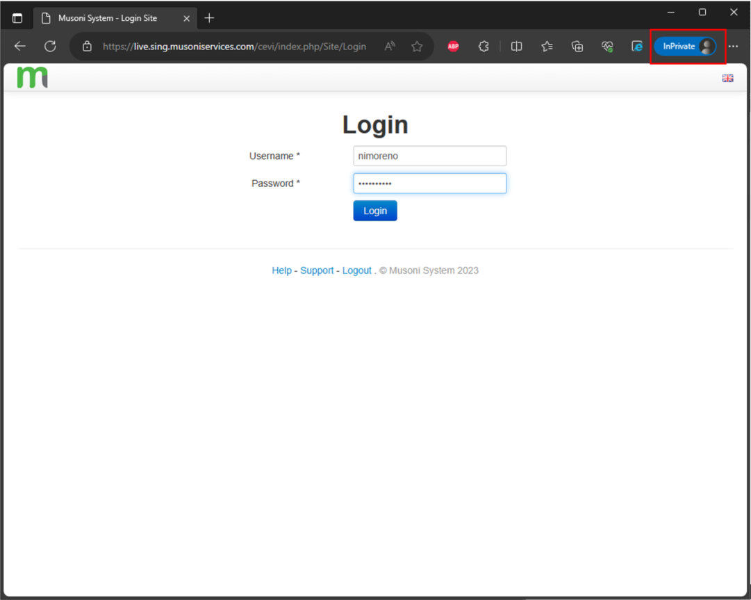Viewport: 751px width, 600px height.
Task: Change language via UK flag icon
Action: 727,78
